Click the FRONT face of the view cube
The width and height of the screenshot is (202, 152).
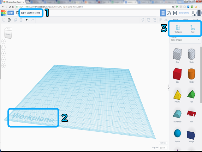8,35
